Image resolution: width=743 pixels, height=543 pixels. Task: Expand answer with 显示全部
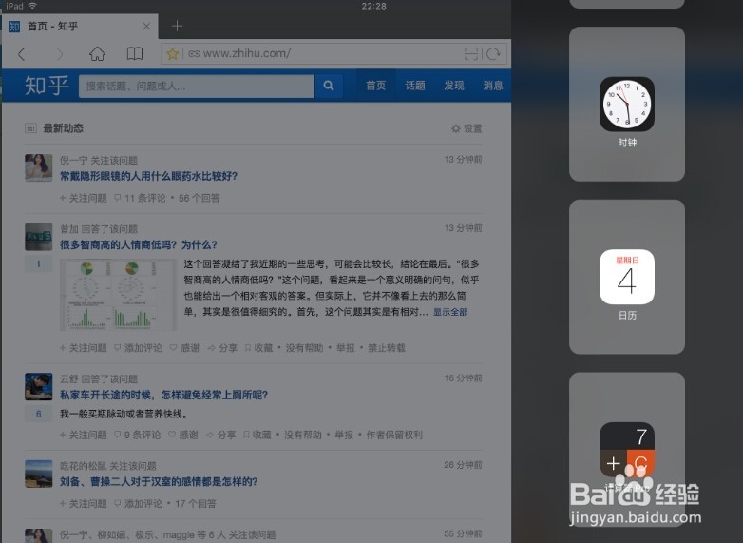450,312
